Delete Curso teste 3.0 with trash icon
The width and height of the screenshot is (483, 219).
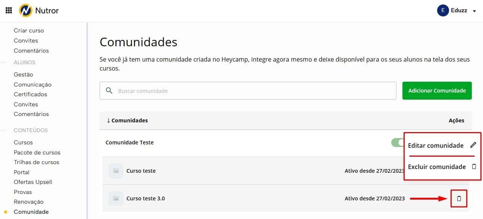point(459,198)
